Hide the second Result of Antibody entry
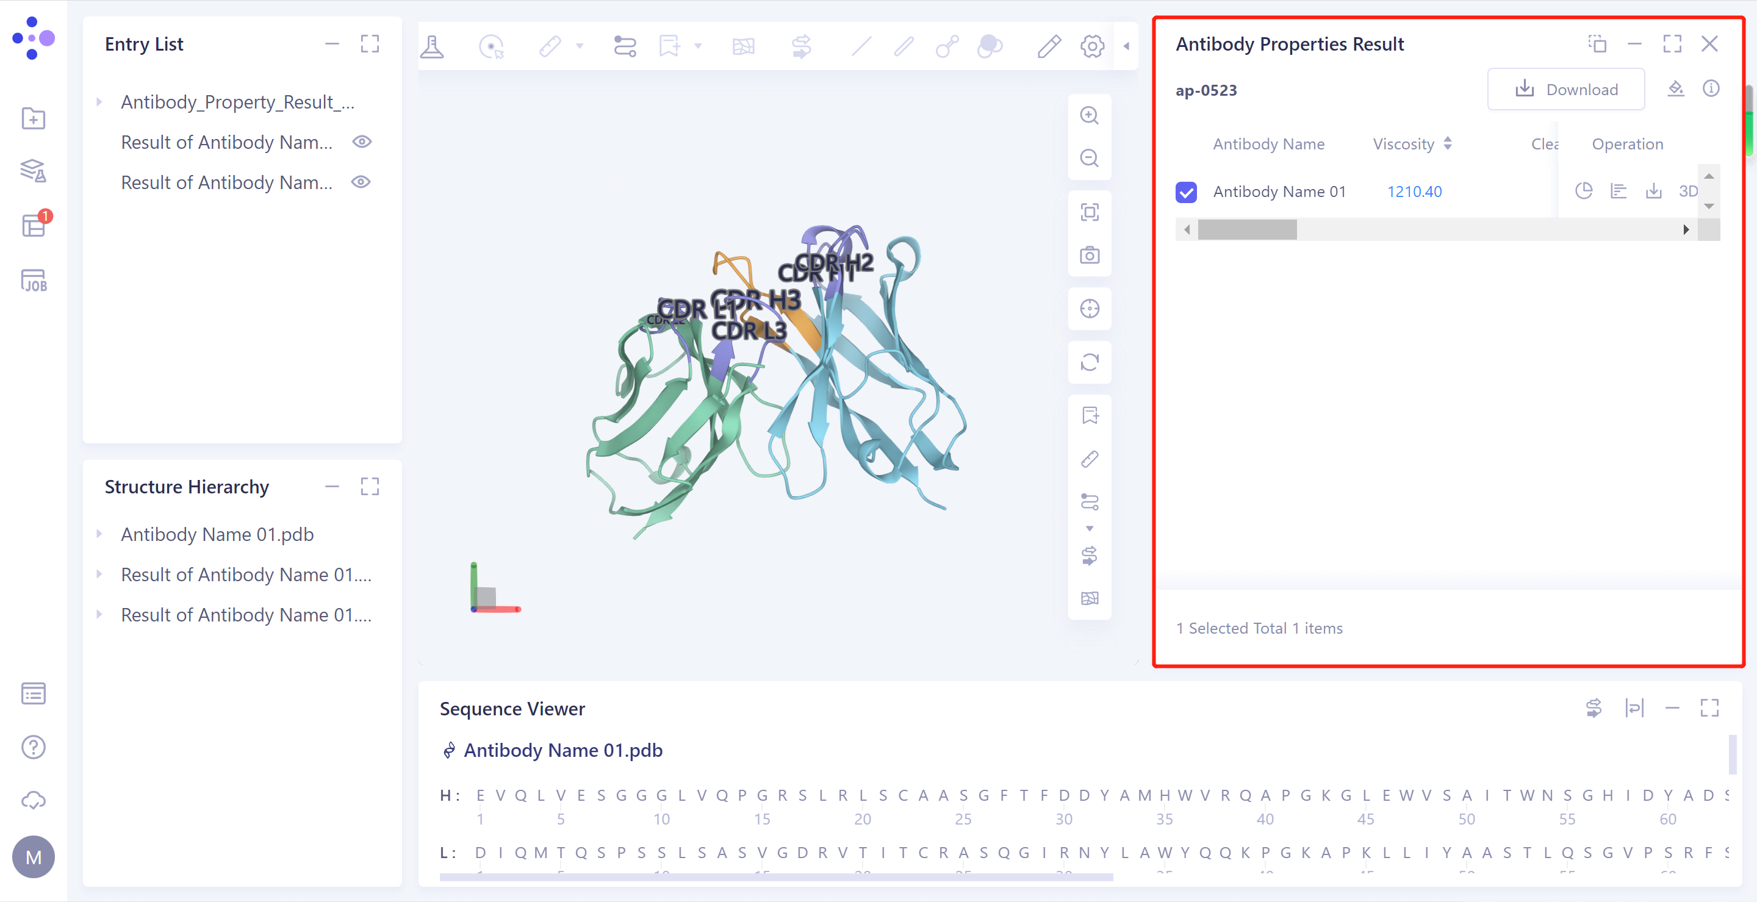Image resolution: width=1757 pixels, height=902 pixels. click(x=362, y=182)
